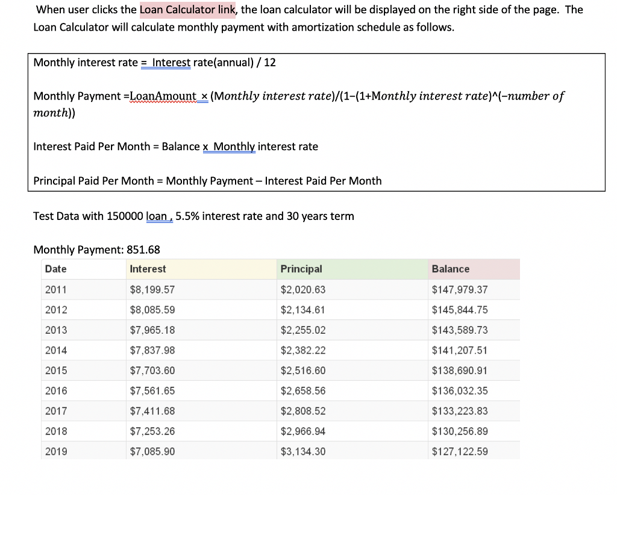Click interest value $7,561.65
The width and height of the screenshot is (617, 549).
pyautogui.click(x=152, y=391)
